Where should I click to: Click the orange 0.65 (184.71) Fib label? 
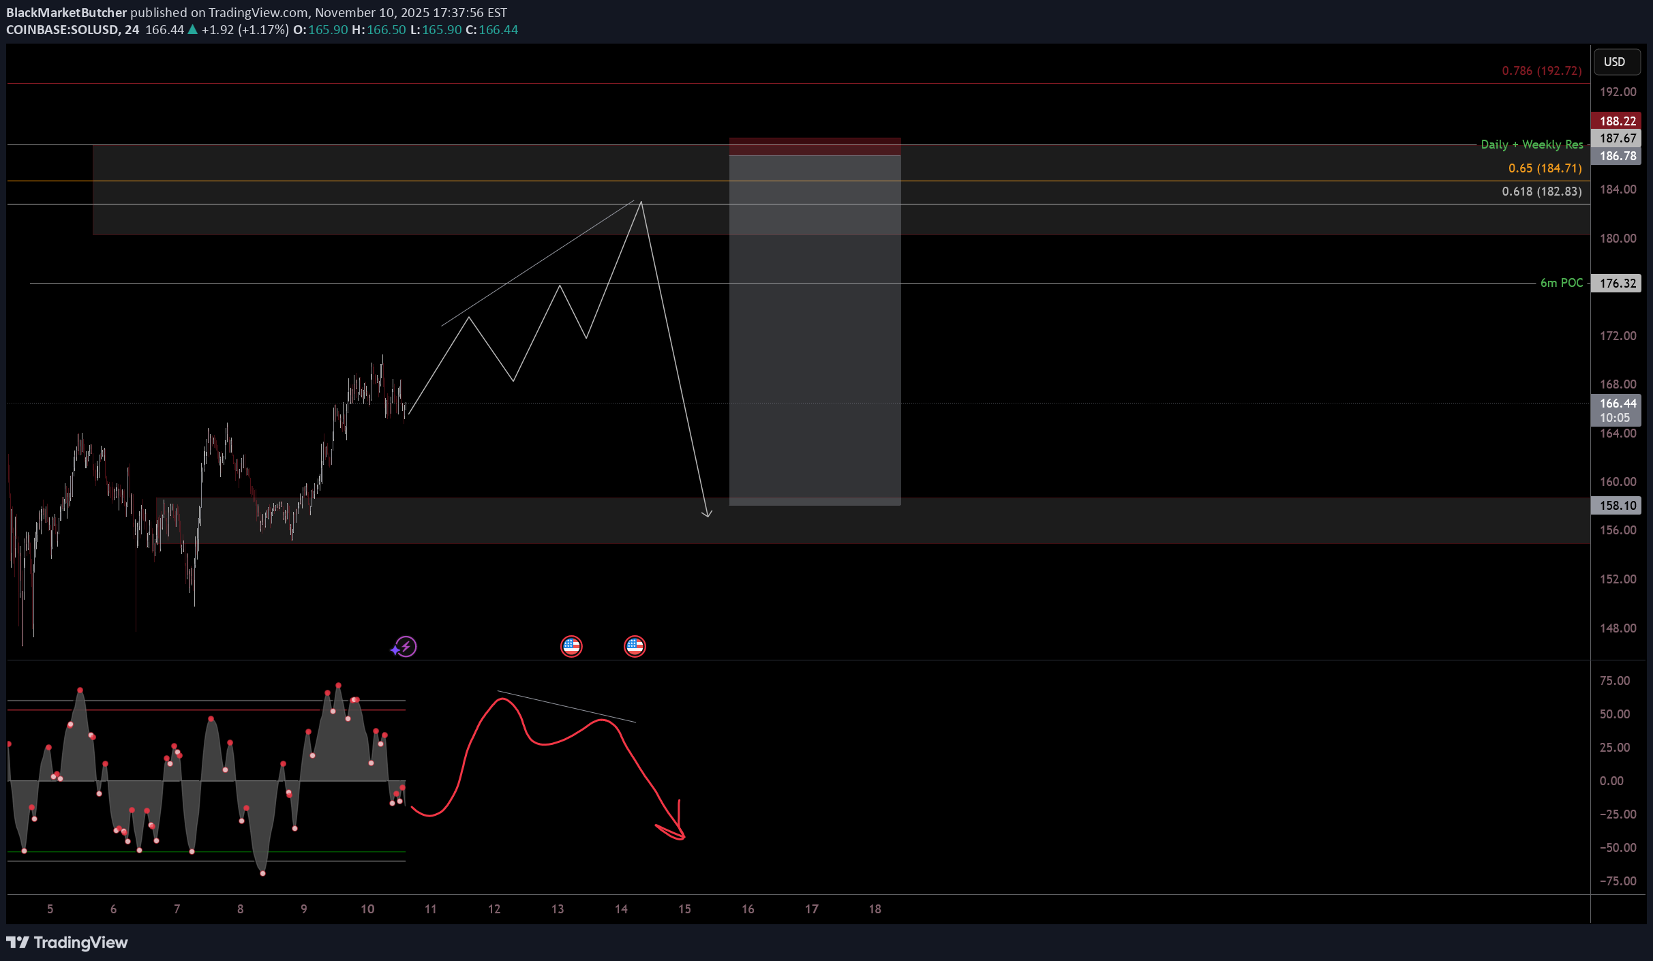point(1544,168)
